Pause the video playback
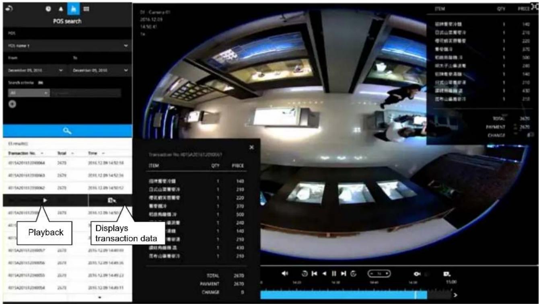Viewport: 539px width, 304px height. [334, 273]
